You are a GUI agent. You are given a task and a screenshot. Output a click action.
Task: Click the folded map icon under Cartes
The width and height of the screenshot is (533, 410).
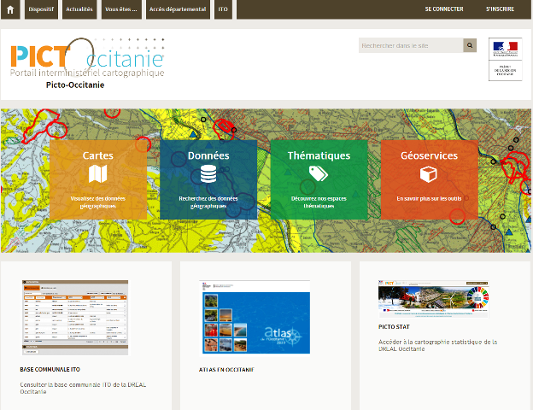[98, 173]
